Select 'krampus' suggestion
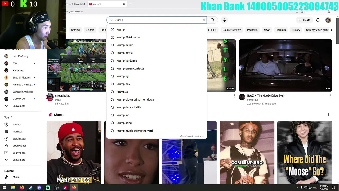Screen dimensions: 339x191 click(x=156, y=92)
